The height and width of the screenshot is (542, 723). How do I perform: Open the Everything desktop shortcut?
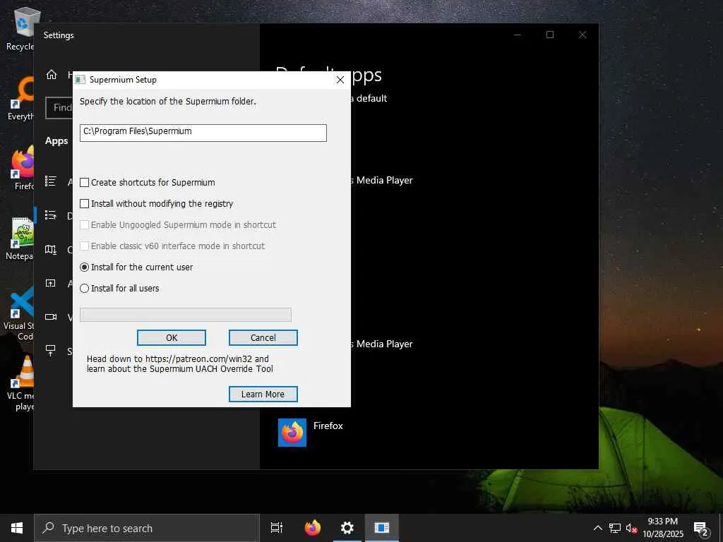20,99
